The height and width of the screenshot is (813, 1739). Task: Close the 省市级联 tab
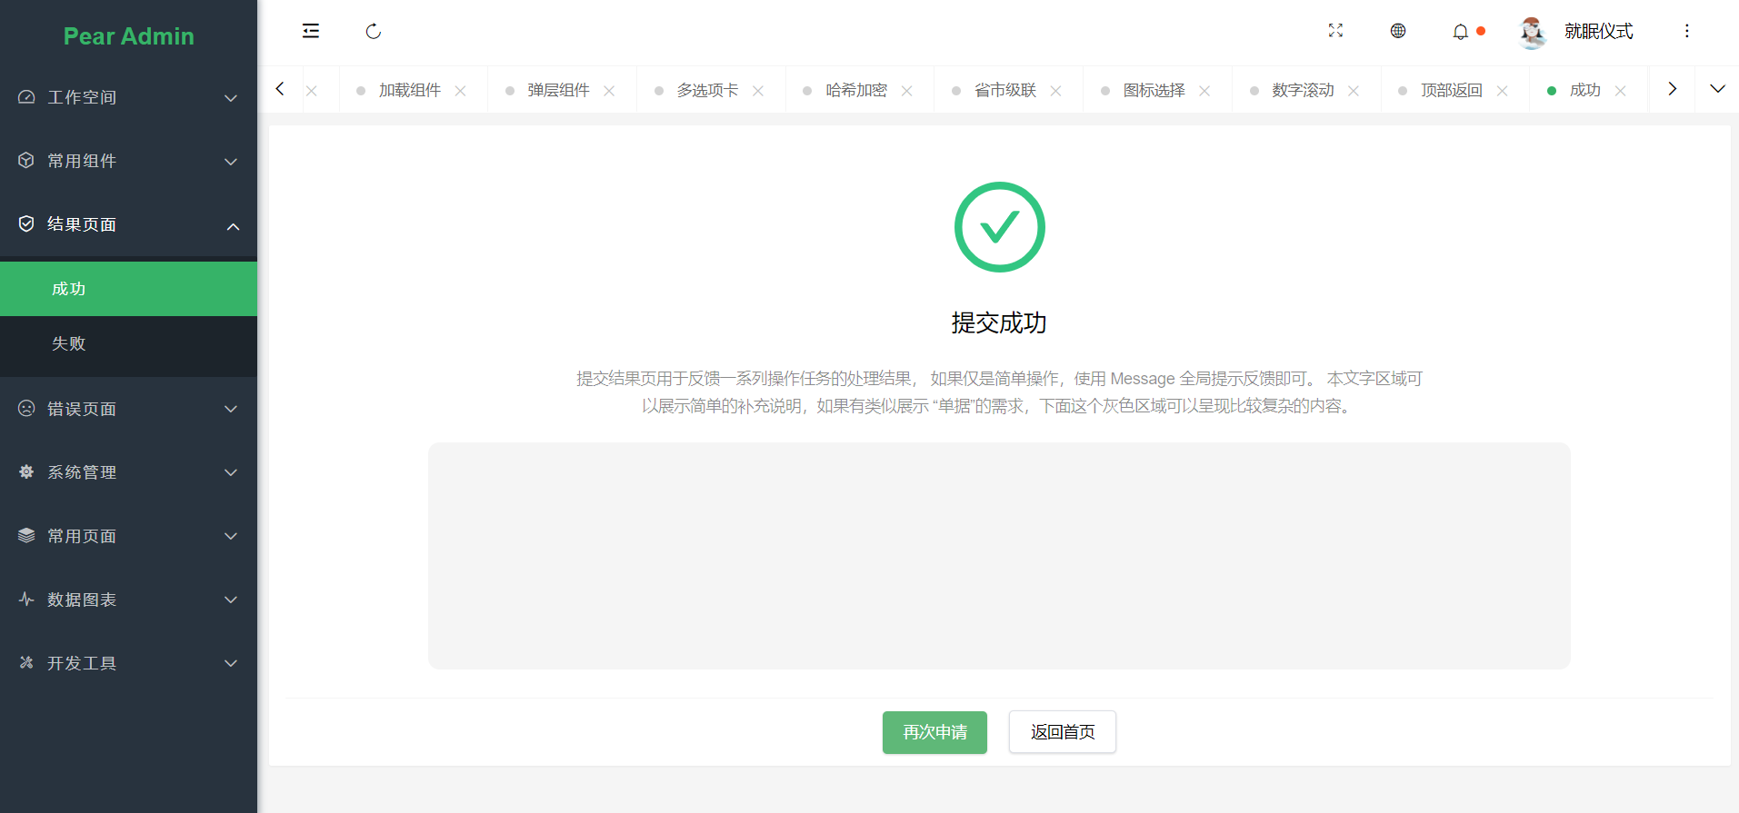1056,91
